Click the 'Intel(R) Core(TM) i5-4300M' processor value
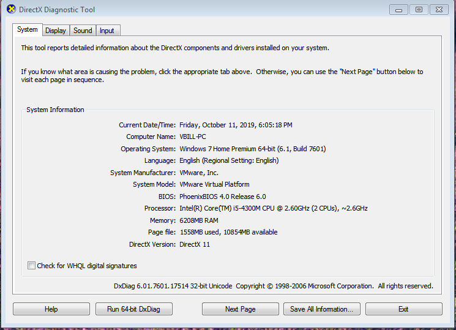 click(x=274, y=208)
